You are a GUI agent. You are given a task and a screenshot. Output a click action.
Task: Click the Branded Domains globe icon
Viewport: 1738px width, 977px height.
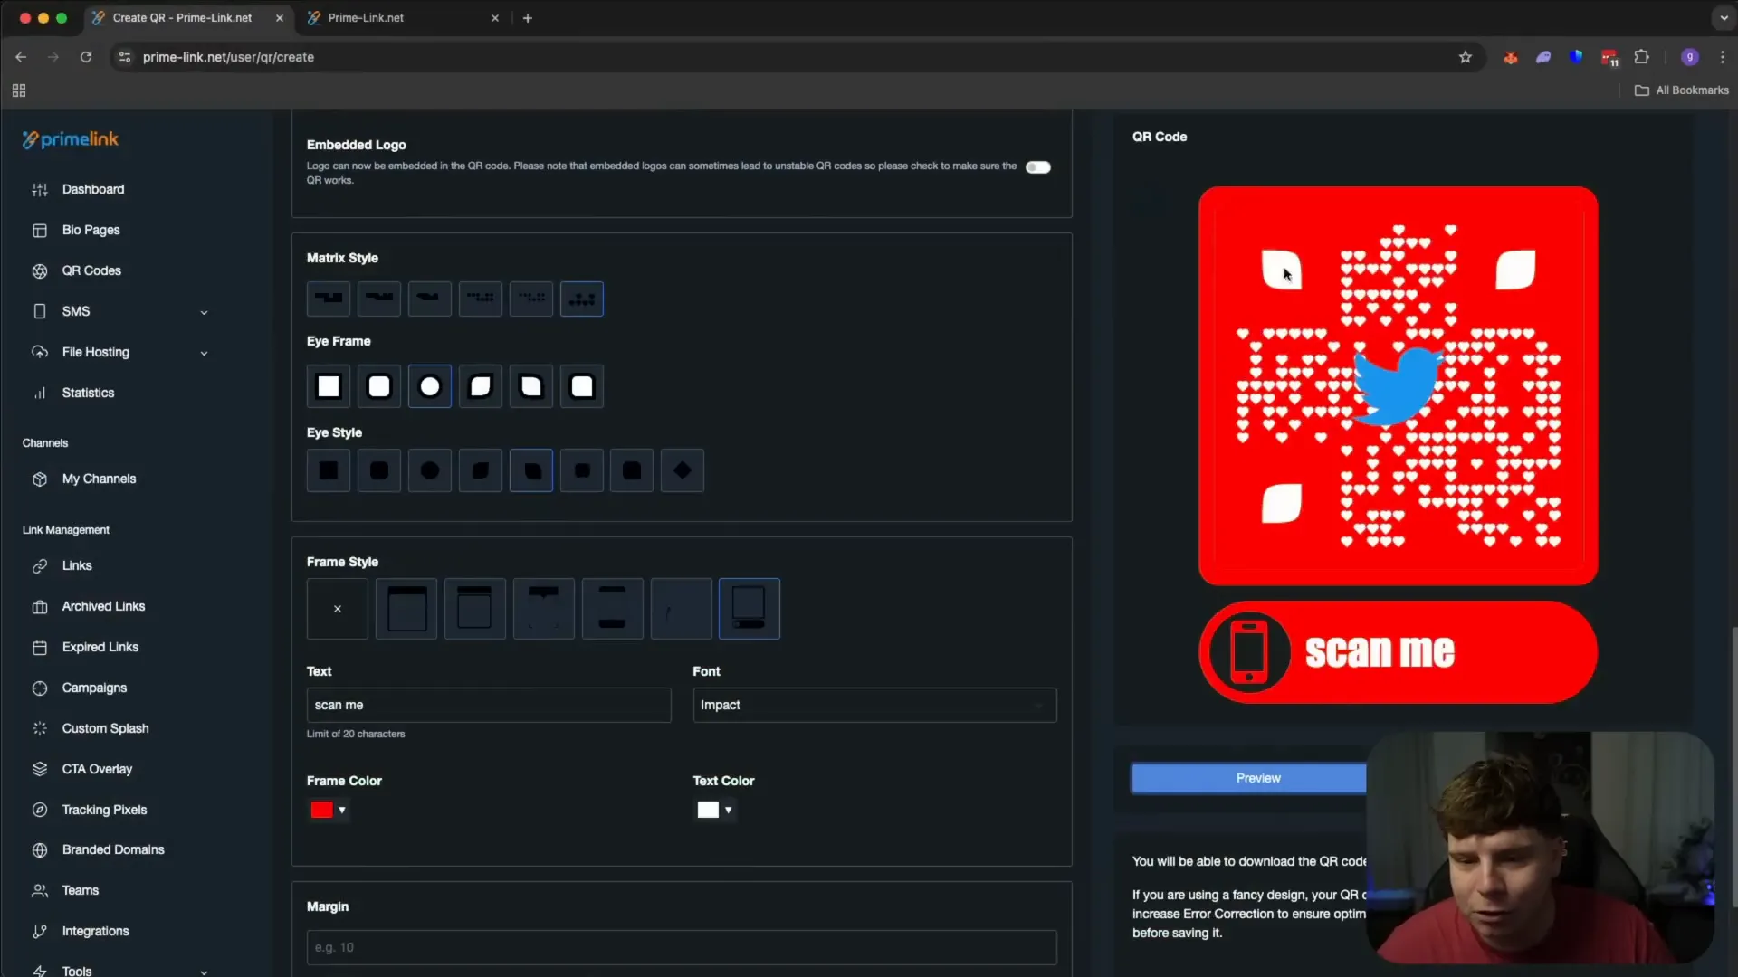40,849
